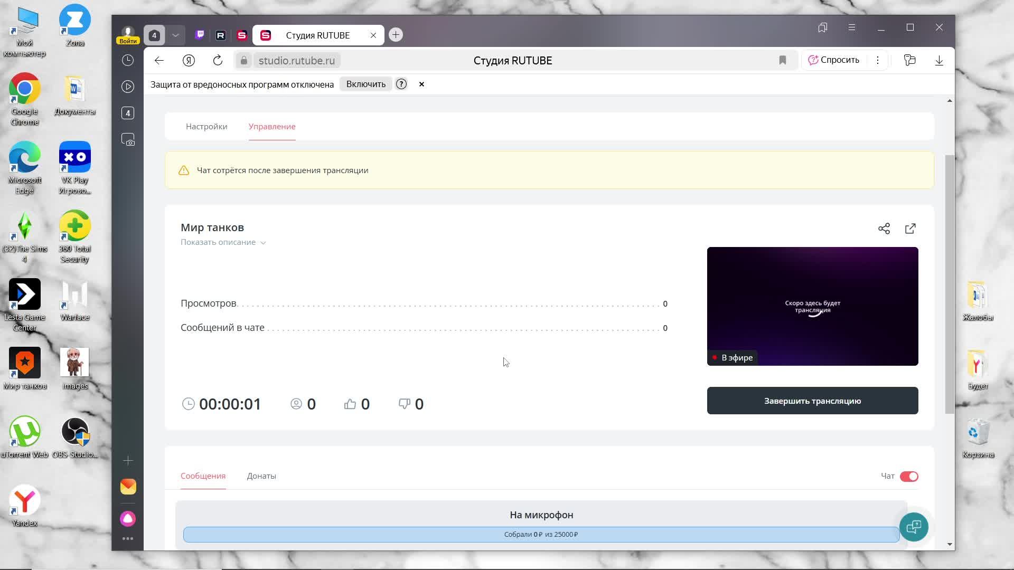This screenshot has height=570, width=1014.
Task: Reload the studio.rutube.ru page
Action: pyautogui.click(x=218, y=61)
